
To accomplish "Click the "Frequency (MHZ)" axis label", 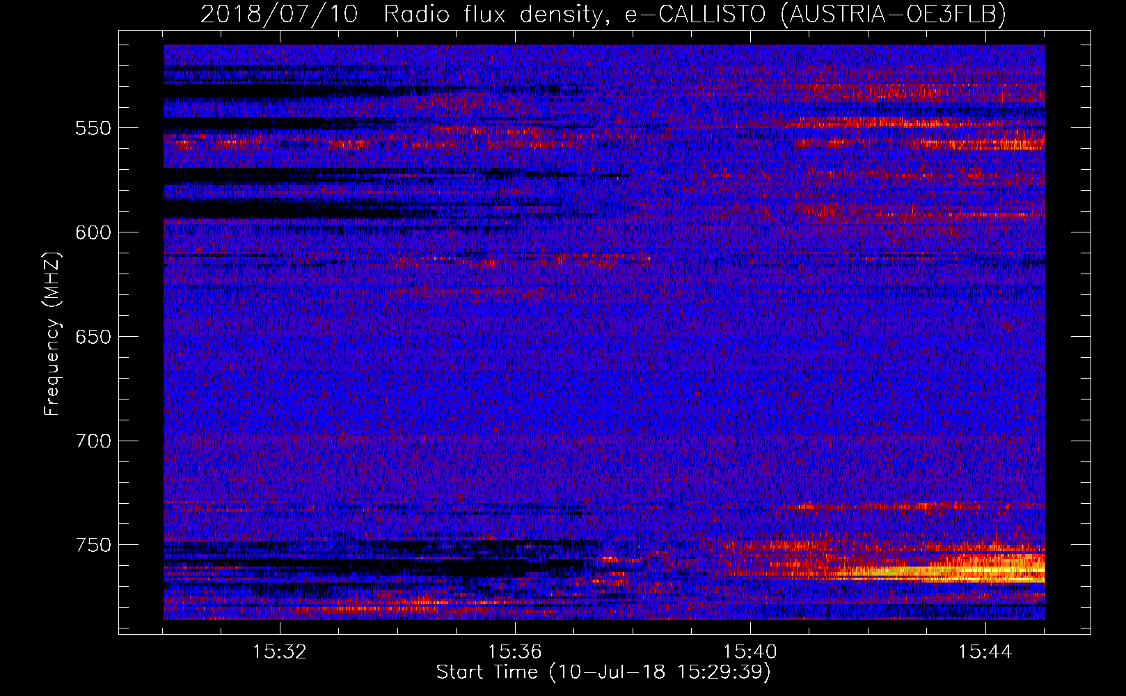I will click(52, 334).
